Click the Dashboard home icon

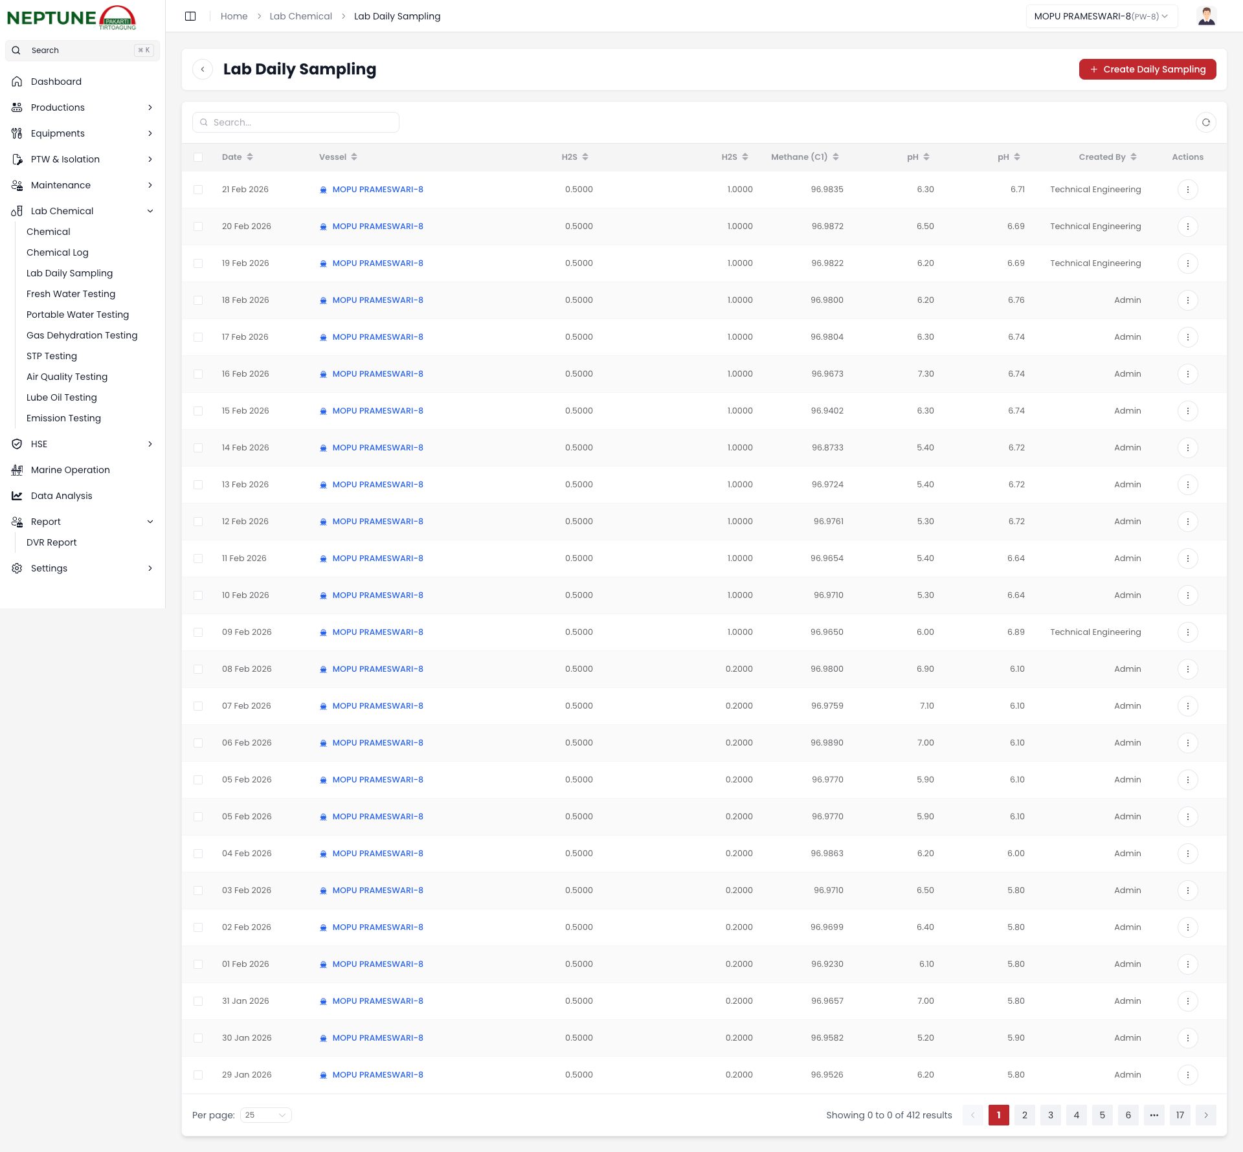click(x=17, y=82)
